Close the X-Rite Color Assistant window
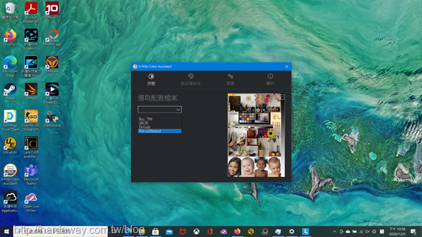 (x=287, y=66)
